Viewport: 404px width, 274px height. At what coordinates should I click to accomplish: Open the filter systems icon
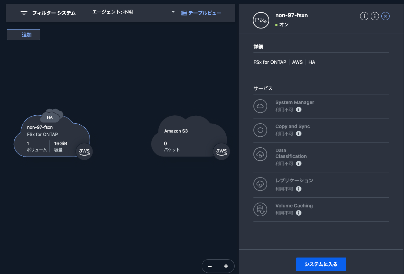coord(24,13)
